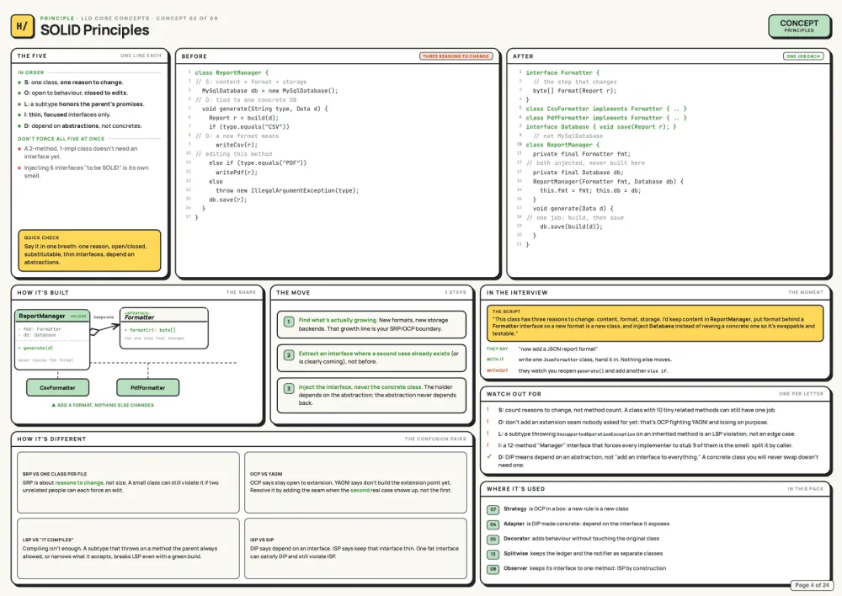
Task: Click the 'SOLID Principles' page title
Action: click(x=94, y=30)
